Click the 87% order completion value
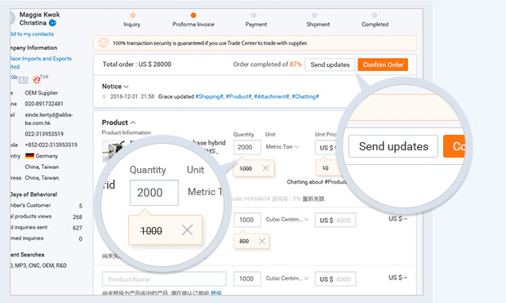 [295, 65]
